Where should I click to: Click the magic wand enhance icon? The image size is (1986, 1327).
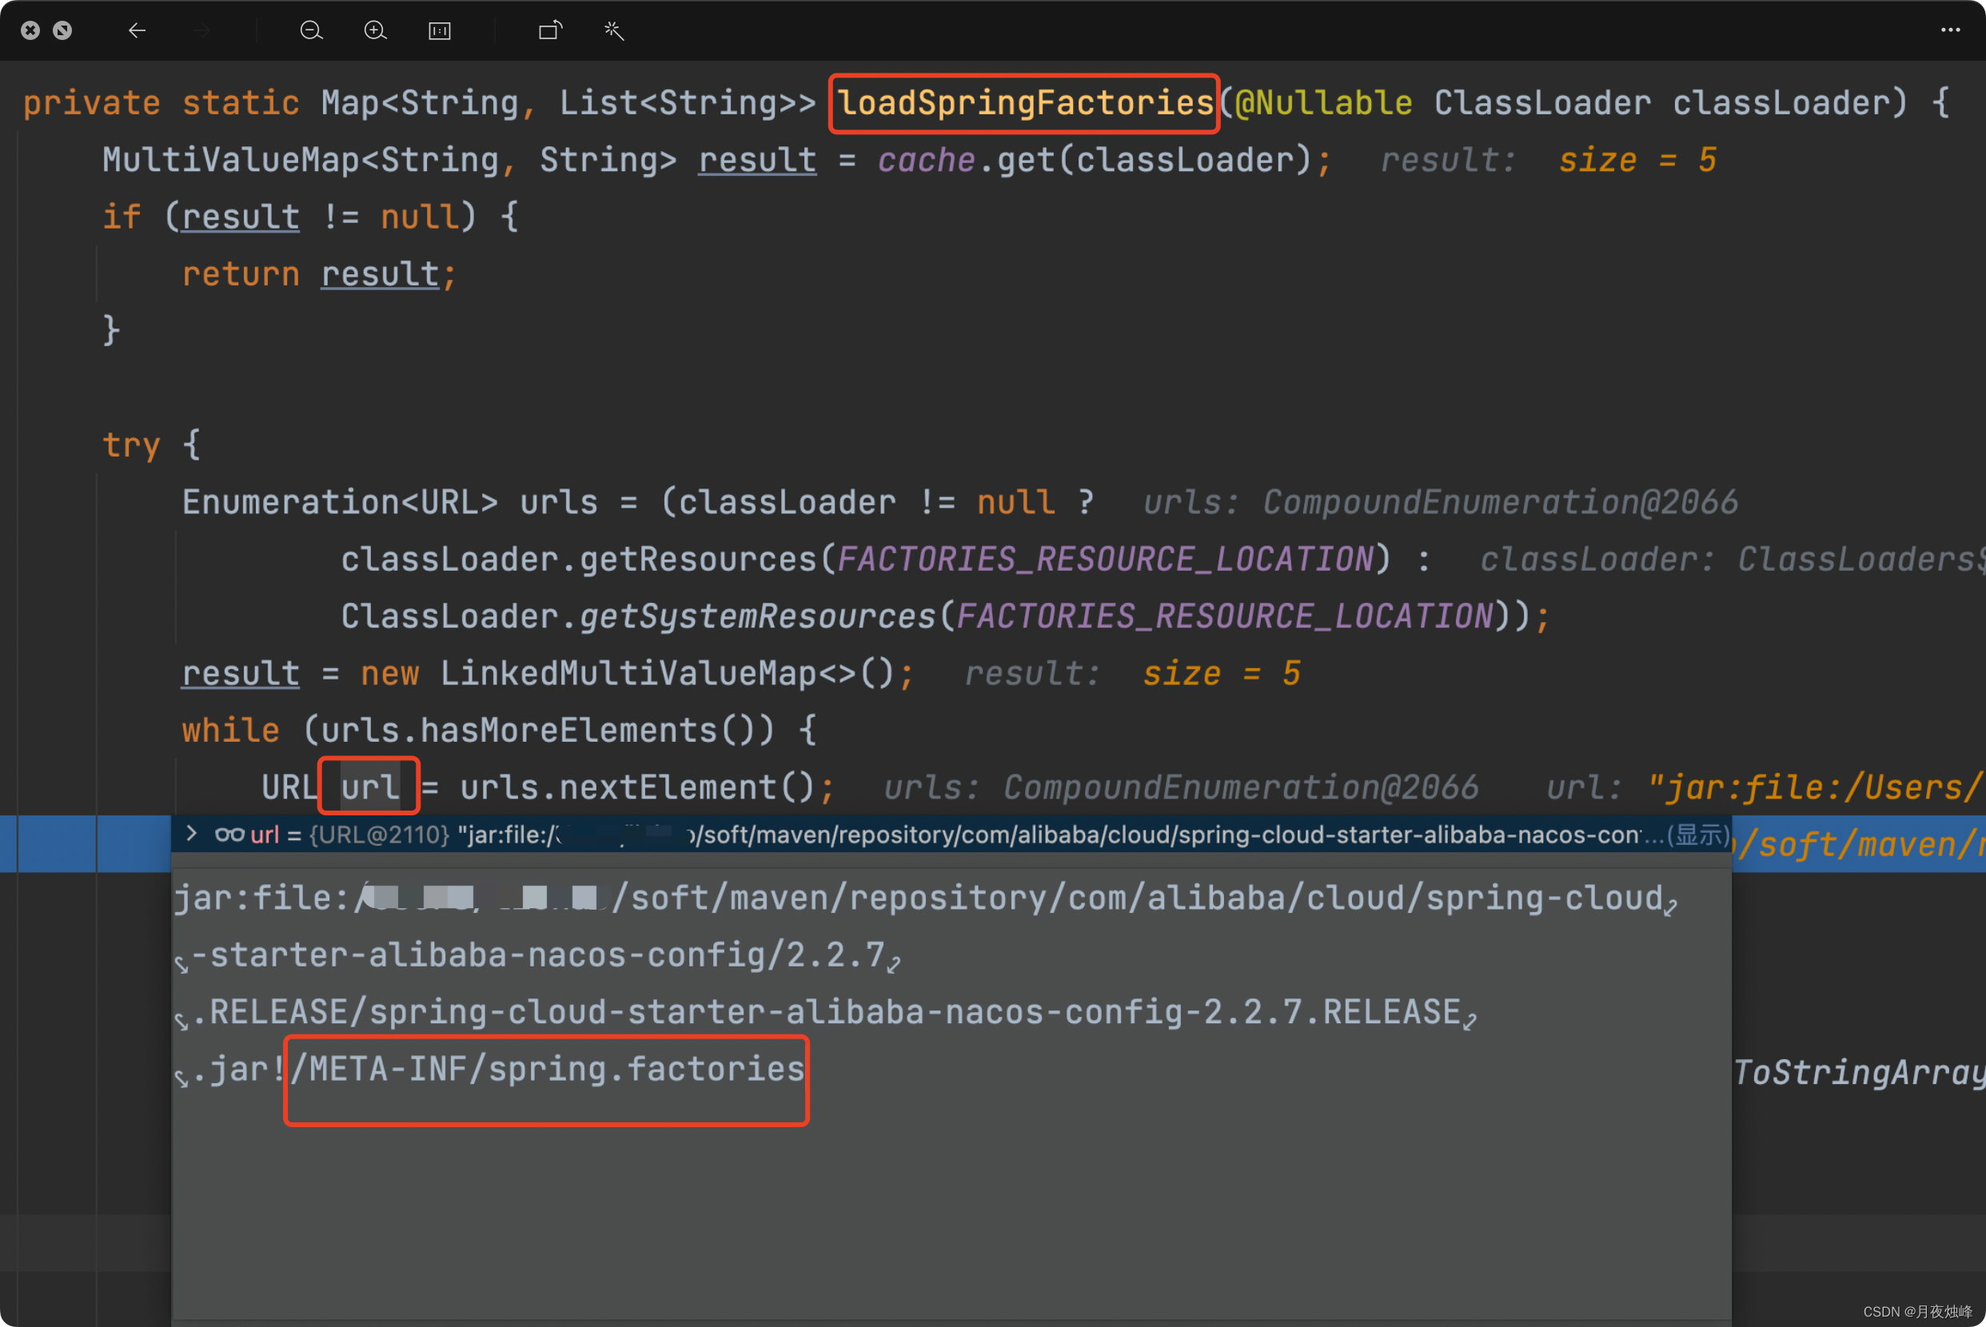(614, 31)
